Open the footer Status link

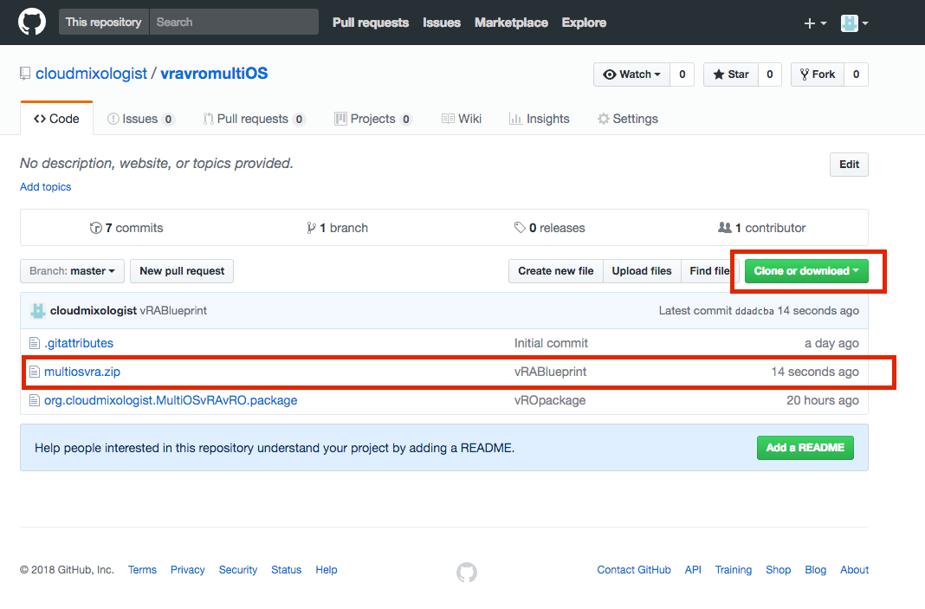coord(286,569)
